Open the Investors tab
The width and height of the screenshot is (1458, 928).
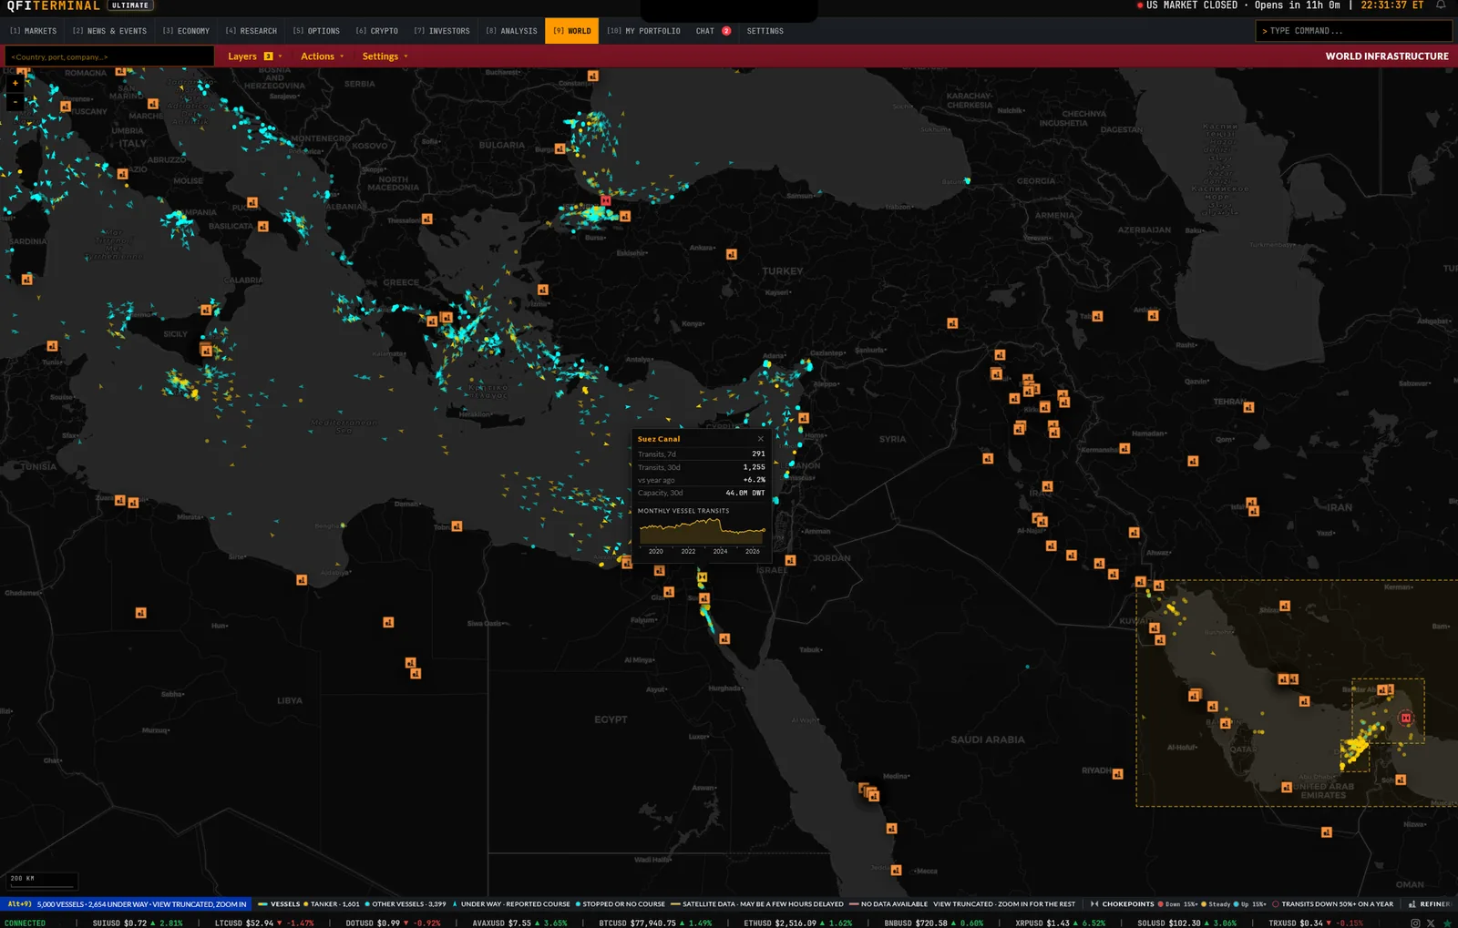coord(442,31)
